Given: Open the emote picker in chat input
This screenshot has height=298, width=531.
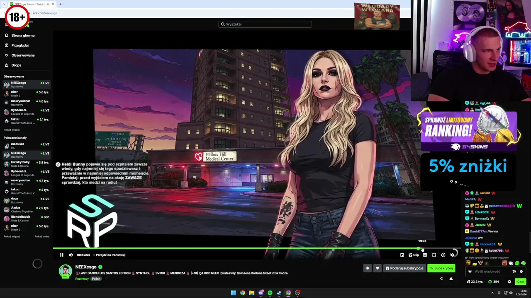Looking at the screenshot, I should point(521,272).
